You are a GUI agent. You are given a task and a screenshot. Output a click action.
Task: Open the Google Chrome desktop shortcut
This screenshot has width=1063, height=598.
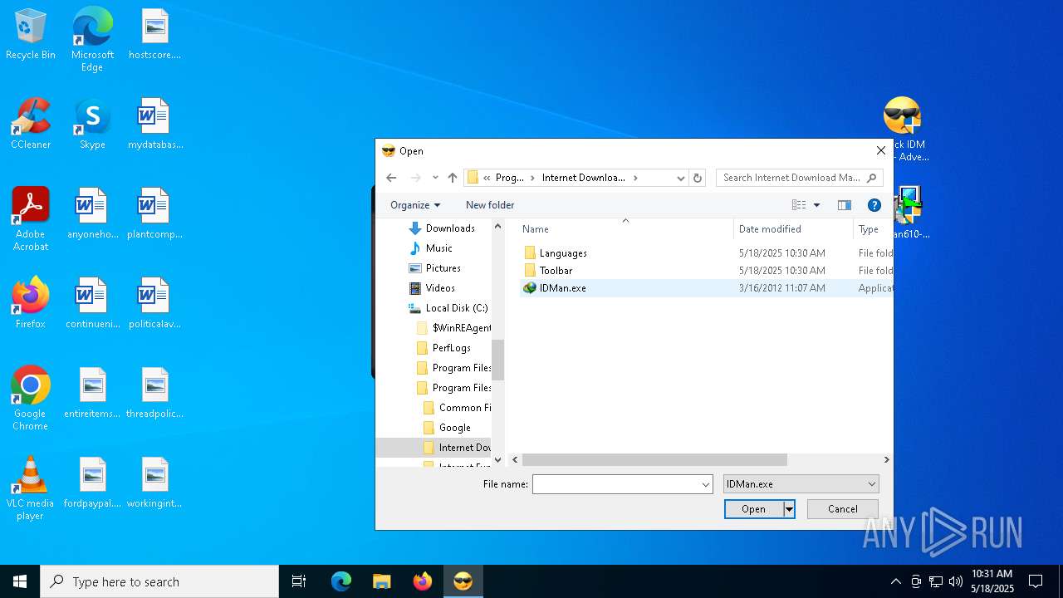[x=31, y=399]
